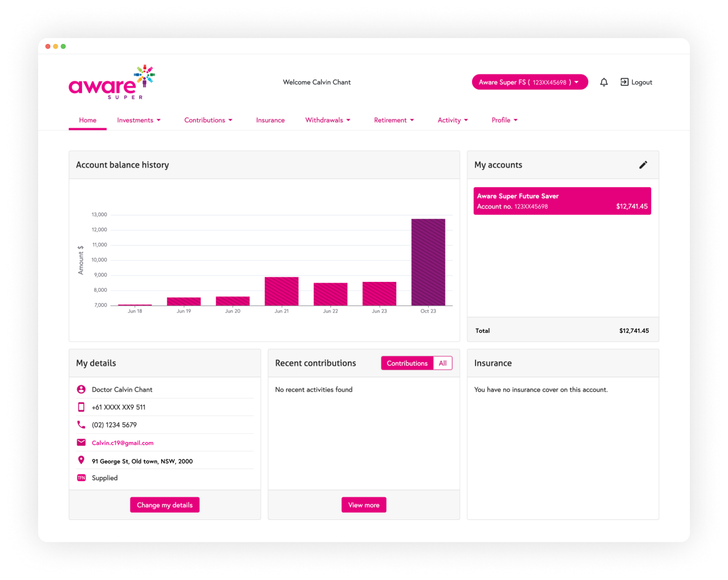Screen dimensions: 728x580
Task: Click the Jun 19 bar in balance chart
Action: pyautogui.click(x=184, y=302)
